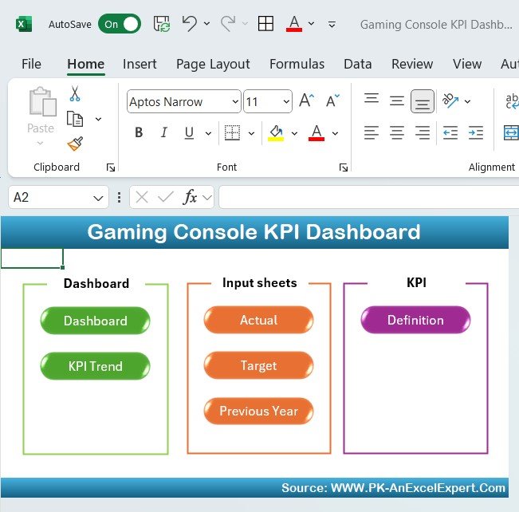Viewport: 519px width, 512px height.
Task: Click the Increase Font Size icon
Action: tap(306, 101)
